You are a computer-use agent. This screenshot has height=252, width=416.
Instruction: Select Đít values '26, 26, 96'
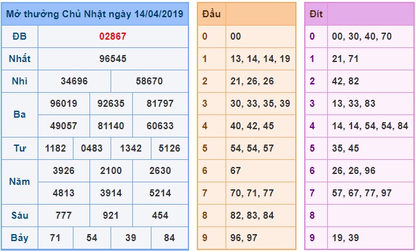click(x=353, y=171)
